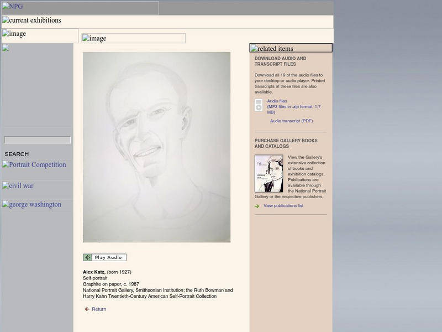
Task: Click the NPG logo link
Action: point(80,8)
